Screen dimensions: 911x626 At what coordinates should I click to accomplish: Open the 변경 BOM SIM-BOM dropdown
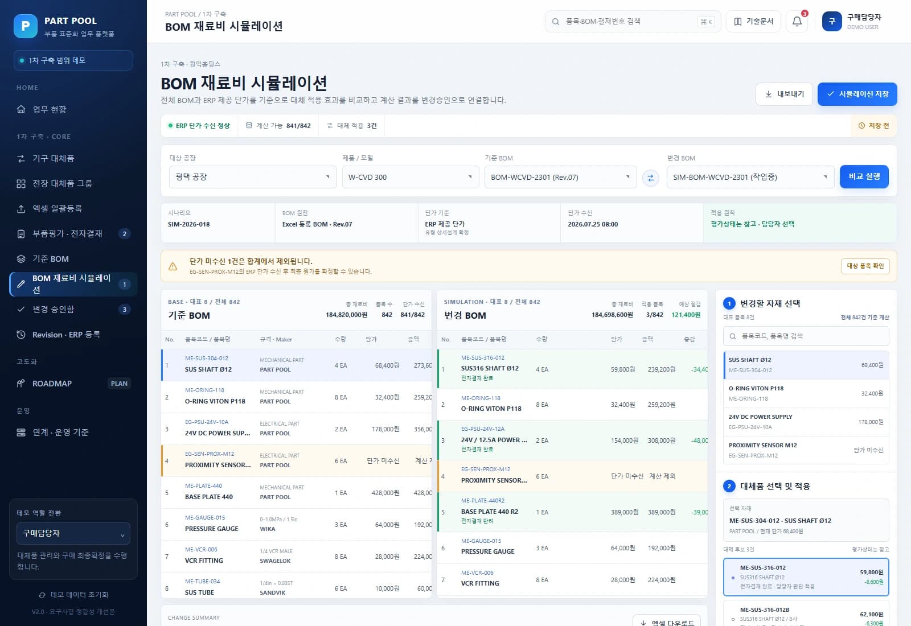[x=750, y=177]
